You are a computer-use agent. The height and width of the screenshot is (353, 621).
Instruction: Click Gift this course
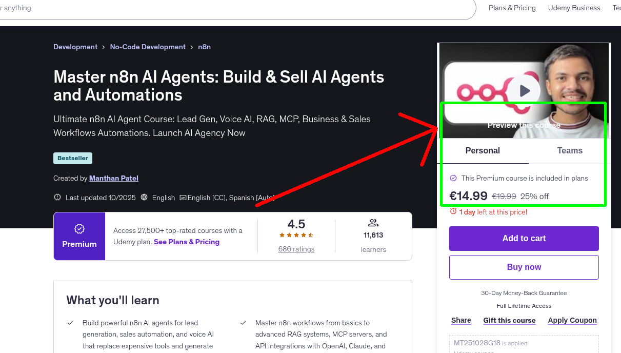tap(509, 320)
